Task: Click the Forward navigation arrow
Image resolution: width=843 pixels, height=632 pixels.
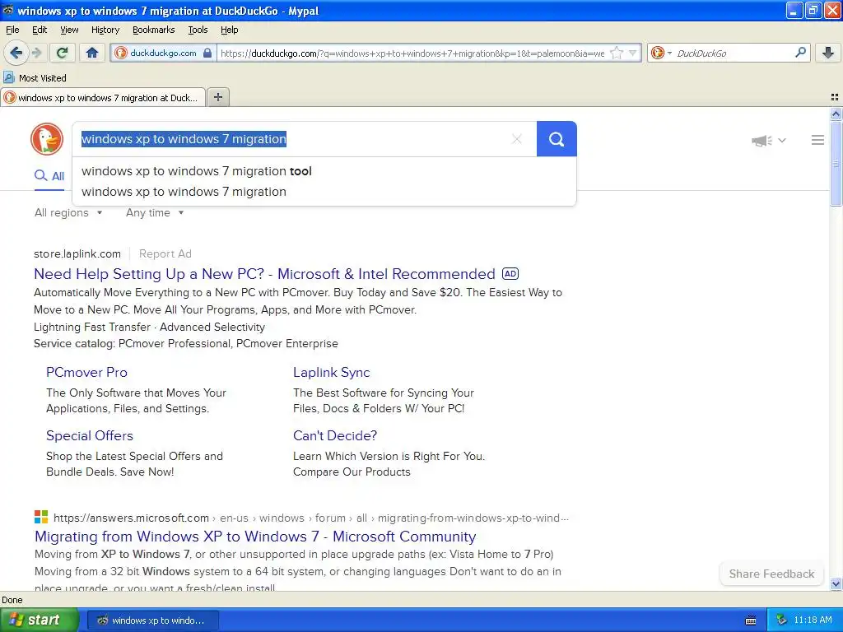Action: tap(36, 53)
